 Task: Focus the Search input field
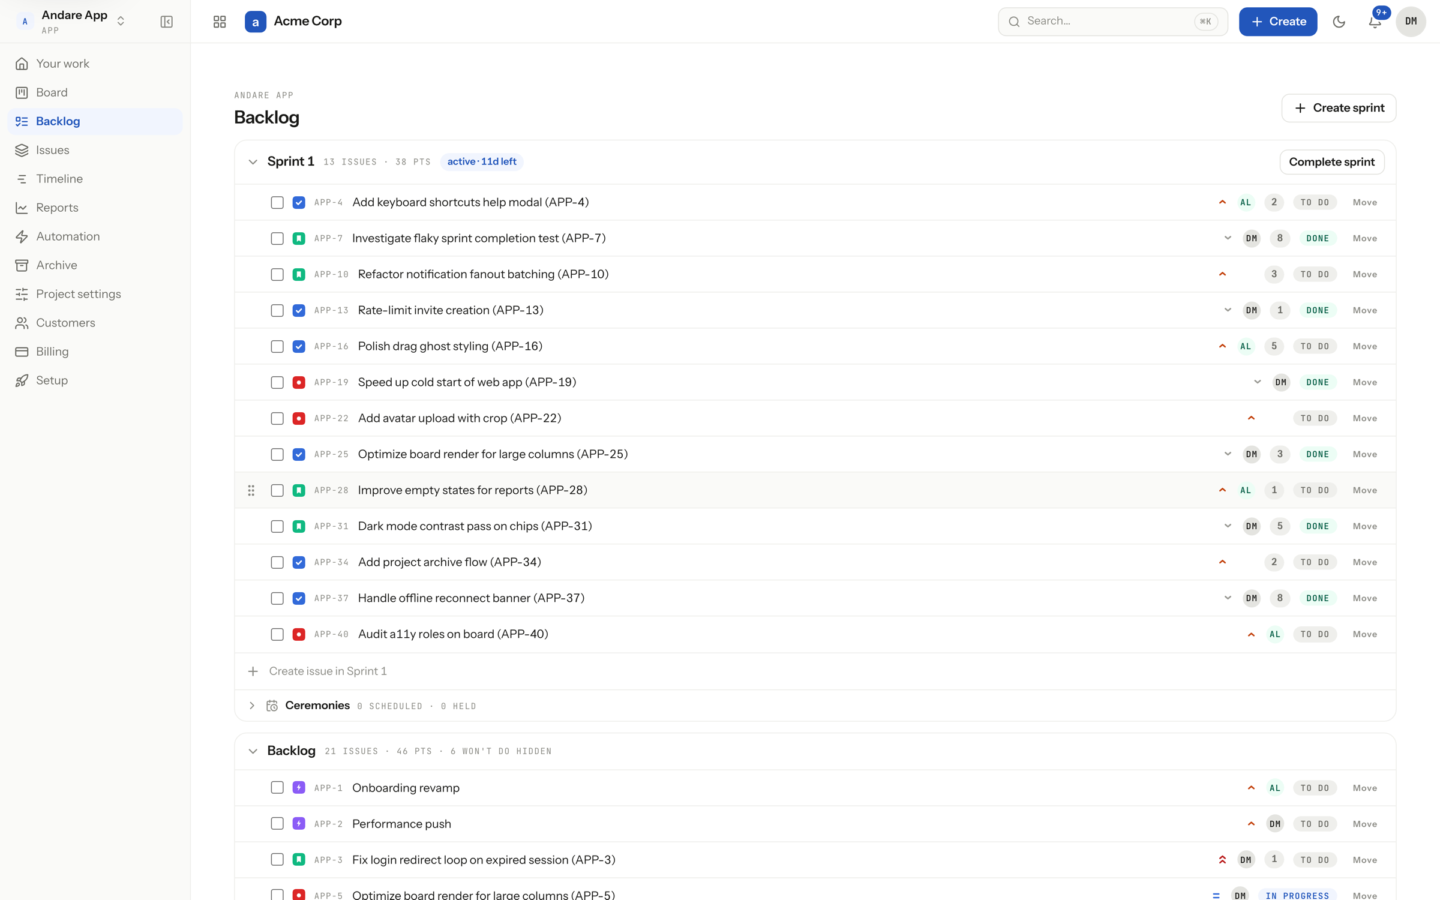pos(1112,22)
